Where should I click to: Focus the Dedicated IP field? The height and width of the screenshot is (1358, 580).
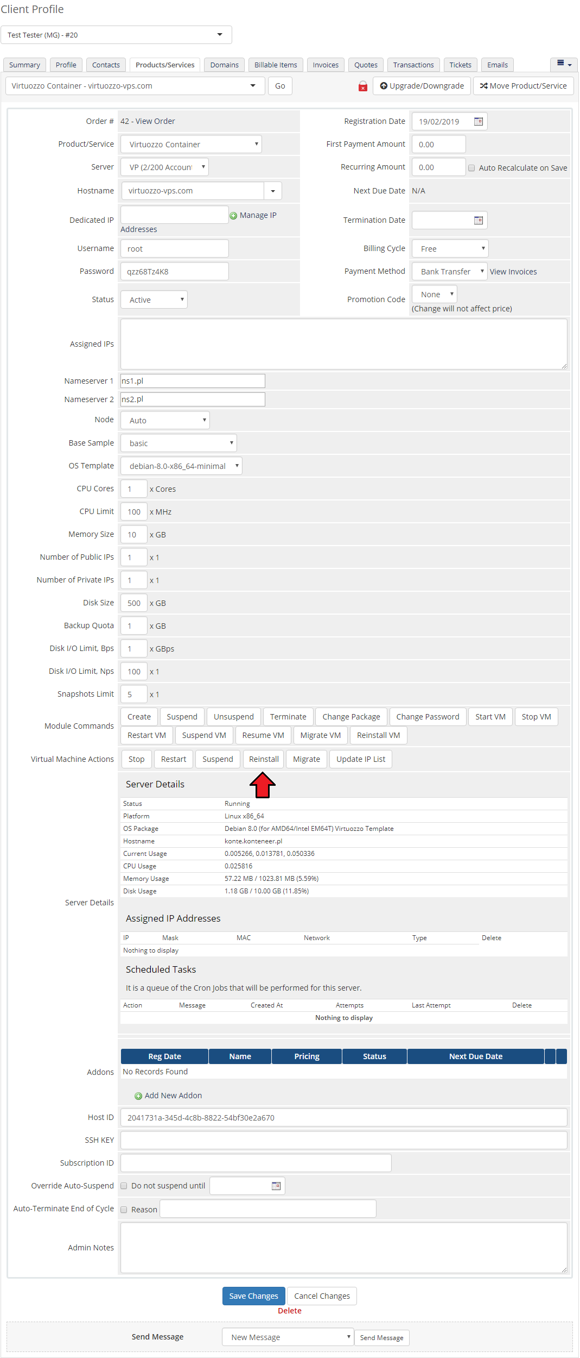(175, 215)
